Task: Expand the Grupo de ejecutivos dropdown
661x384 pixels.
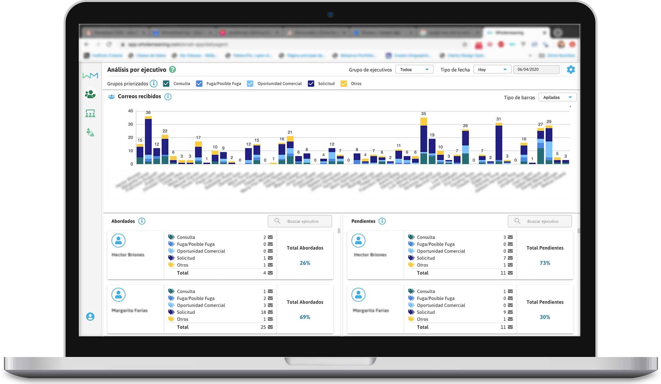Action: tap(414, 70)
